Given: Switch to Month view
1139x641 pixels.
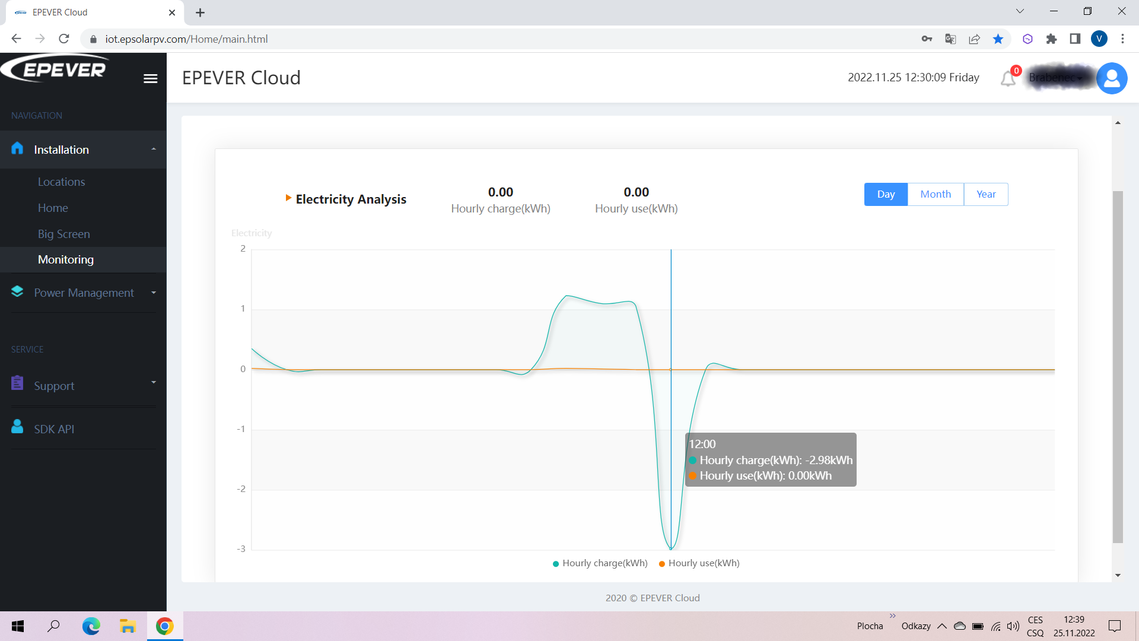Looking at the screenshot, I should [x=936, y=194].
